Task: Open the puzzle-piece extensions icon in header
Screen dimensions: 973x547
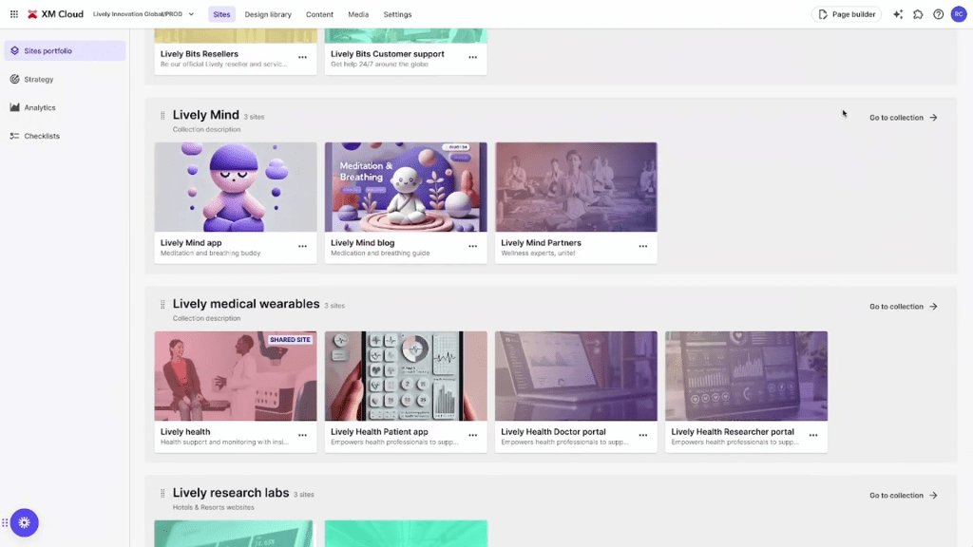Action: coord(918,14)
